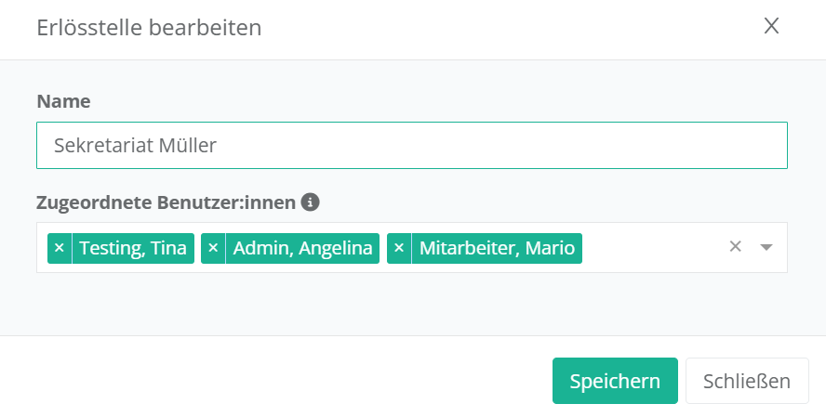This screenshot has height=417, width=826.
Task: Click the Name field label
Action: [x=63, y=101]
